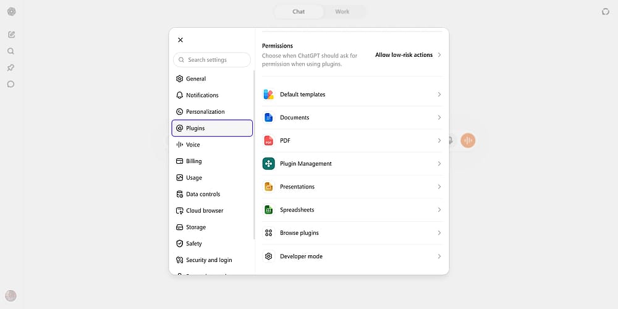The height and width of the screenshot is (309, 618).
Task: Click the Safety shield icon
Action: pyautogui.click(x=180, y=243)
